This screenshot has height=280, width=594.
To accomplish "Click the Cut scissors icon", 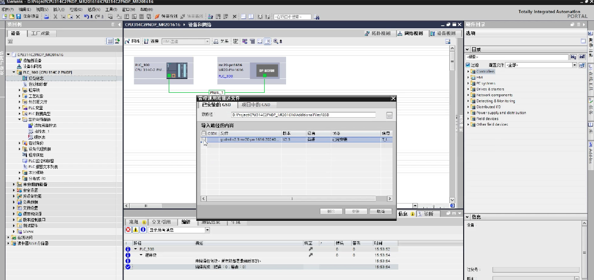I will click(x=55, y=16).
